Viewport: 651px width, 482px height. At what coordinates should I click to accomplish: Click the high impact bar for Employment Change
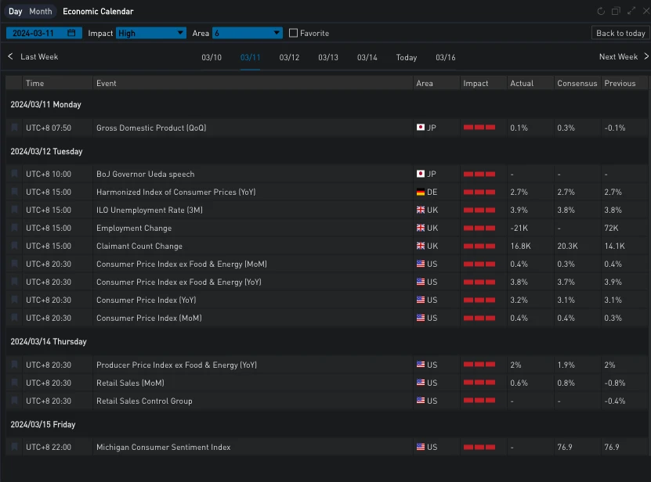pyautogui.click(x=479, y=228)
